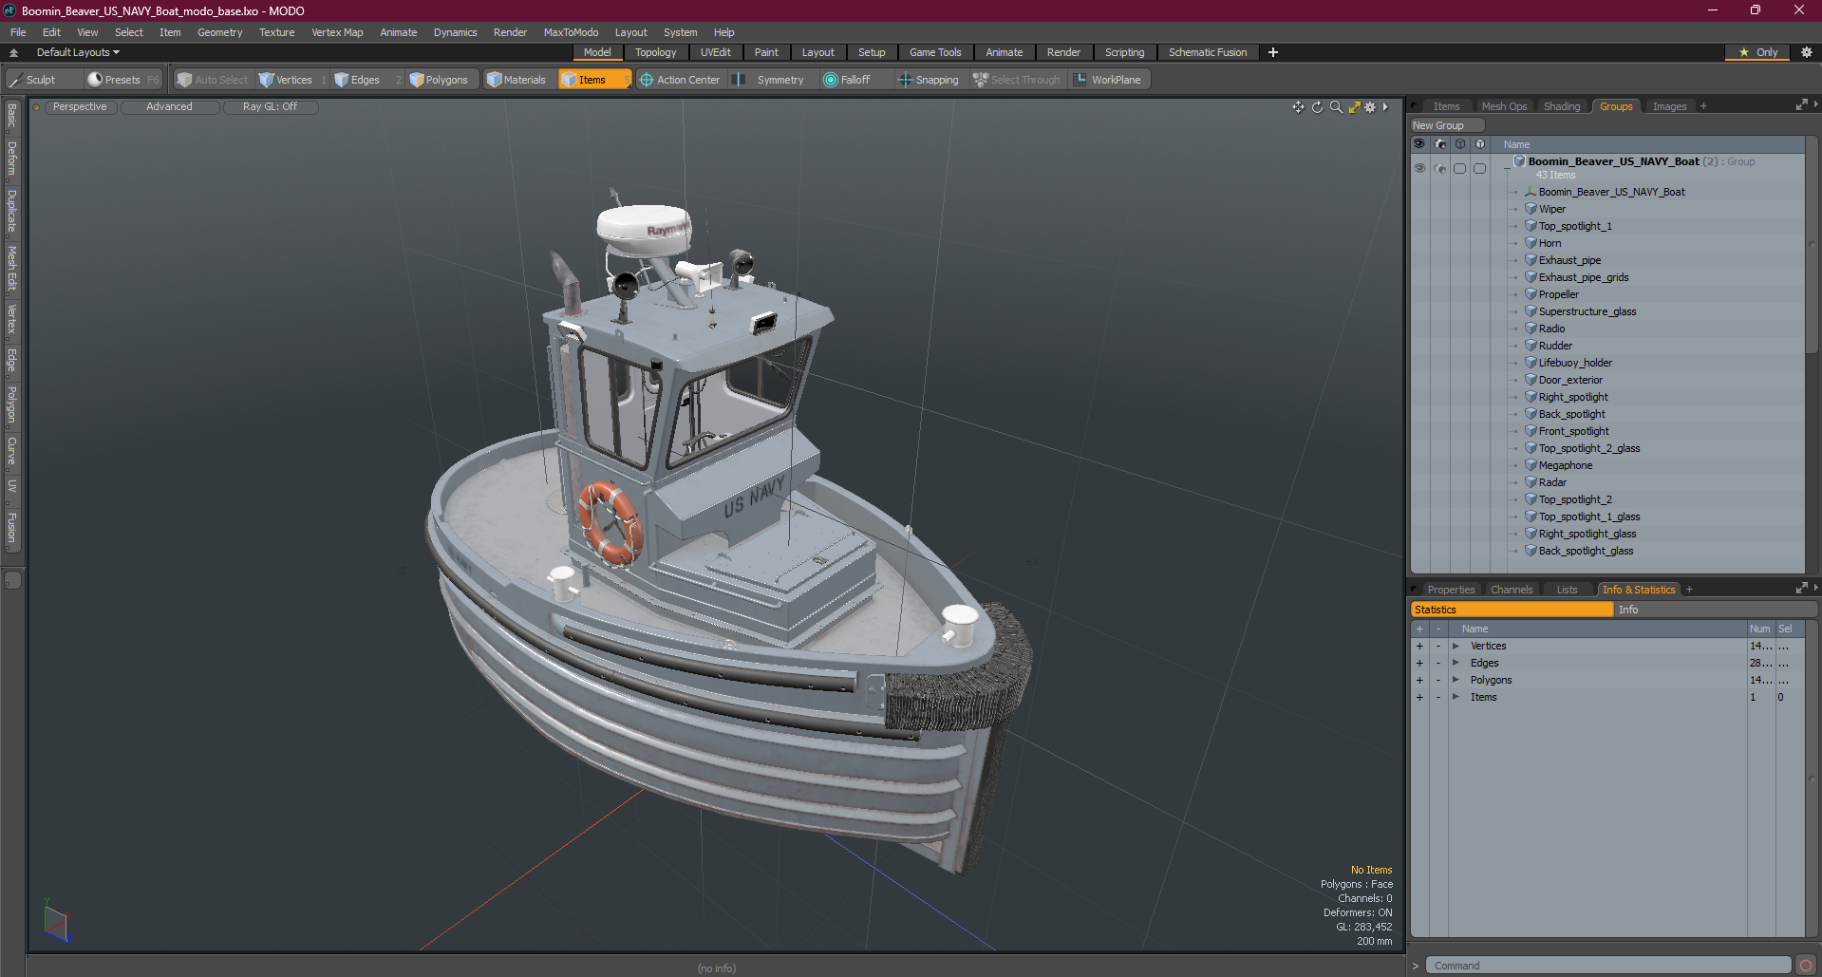Add a tab next to Info & Statistics
This screenshot has width=1822, height=977.
click(x=1689, y=590)
